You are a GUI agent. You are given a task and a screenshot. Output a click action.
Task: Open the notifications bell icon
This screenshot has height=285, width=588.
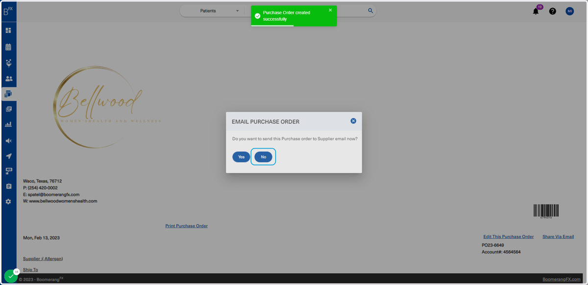click(x=536, y=11)
